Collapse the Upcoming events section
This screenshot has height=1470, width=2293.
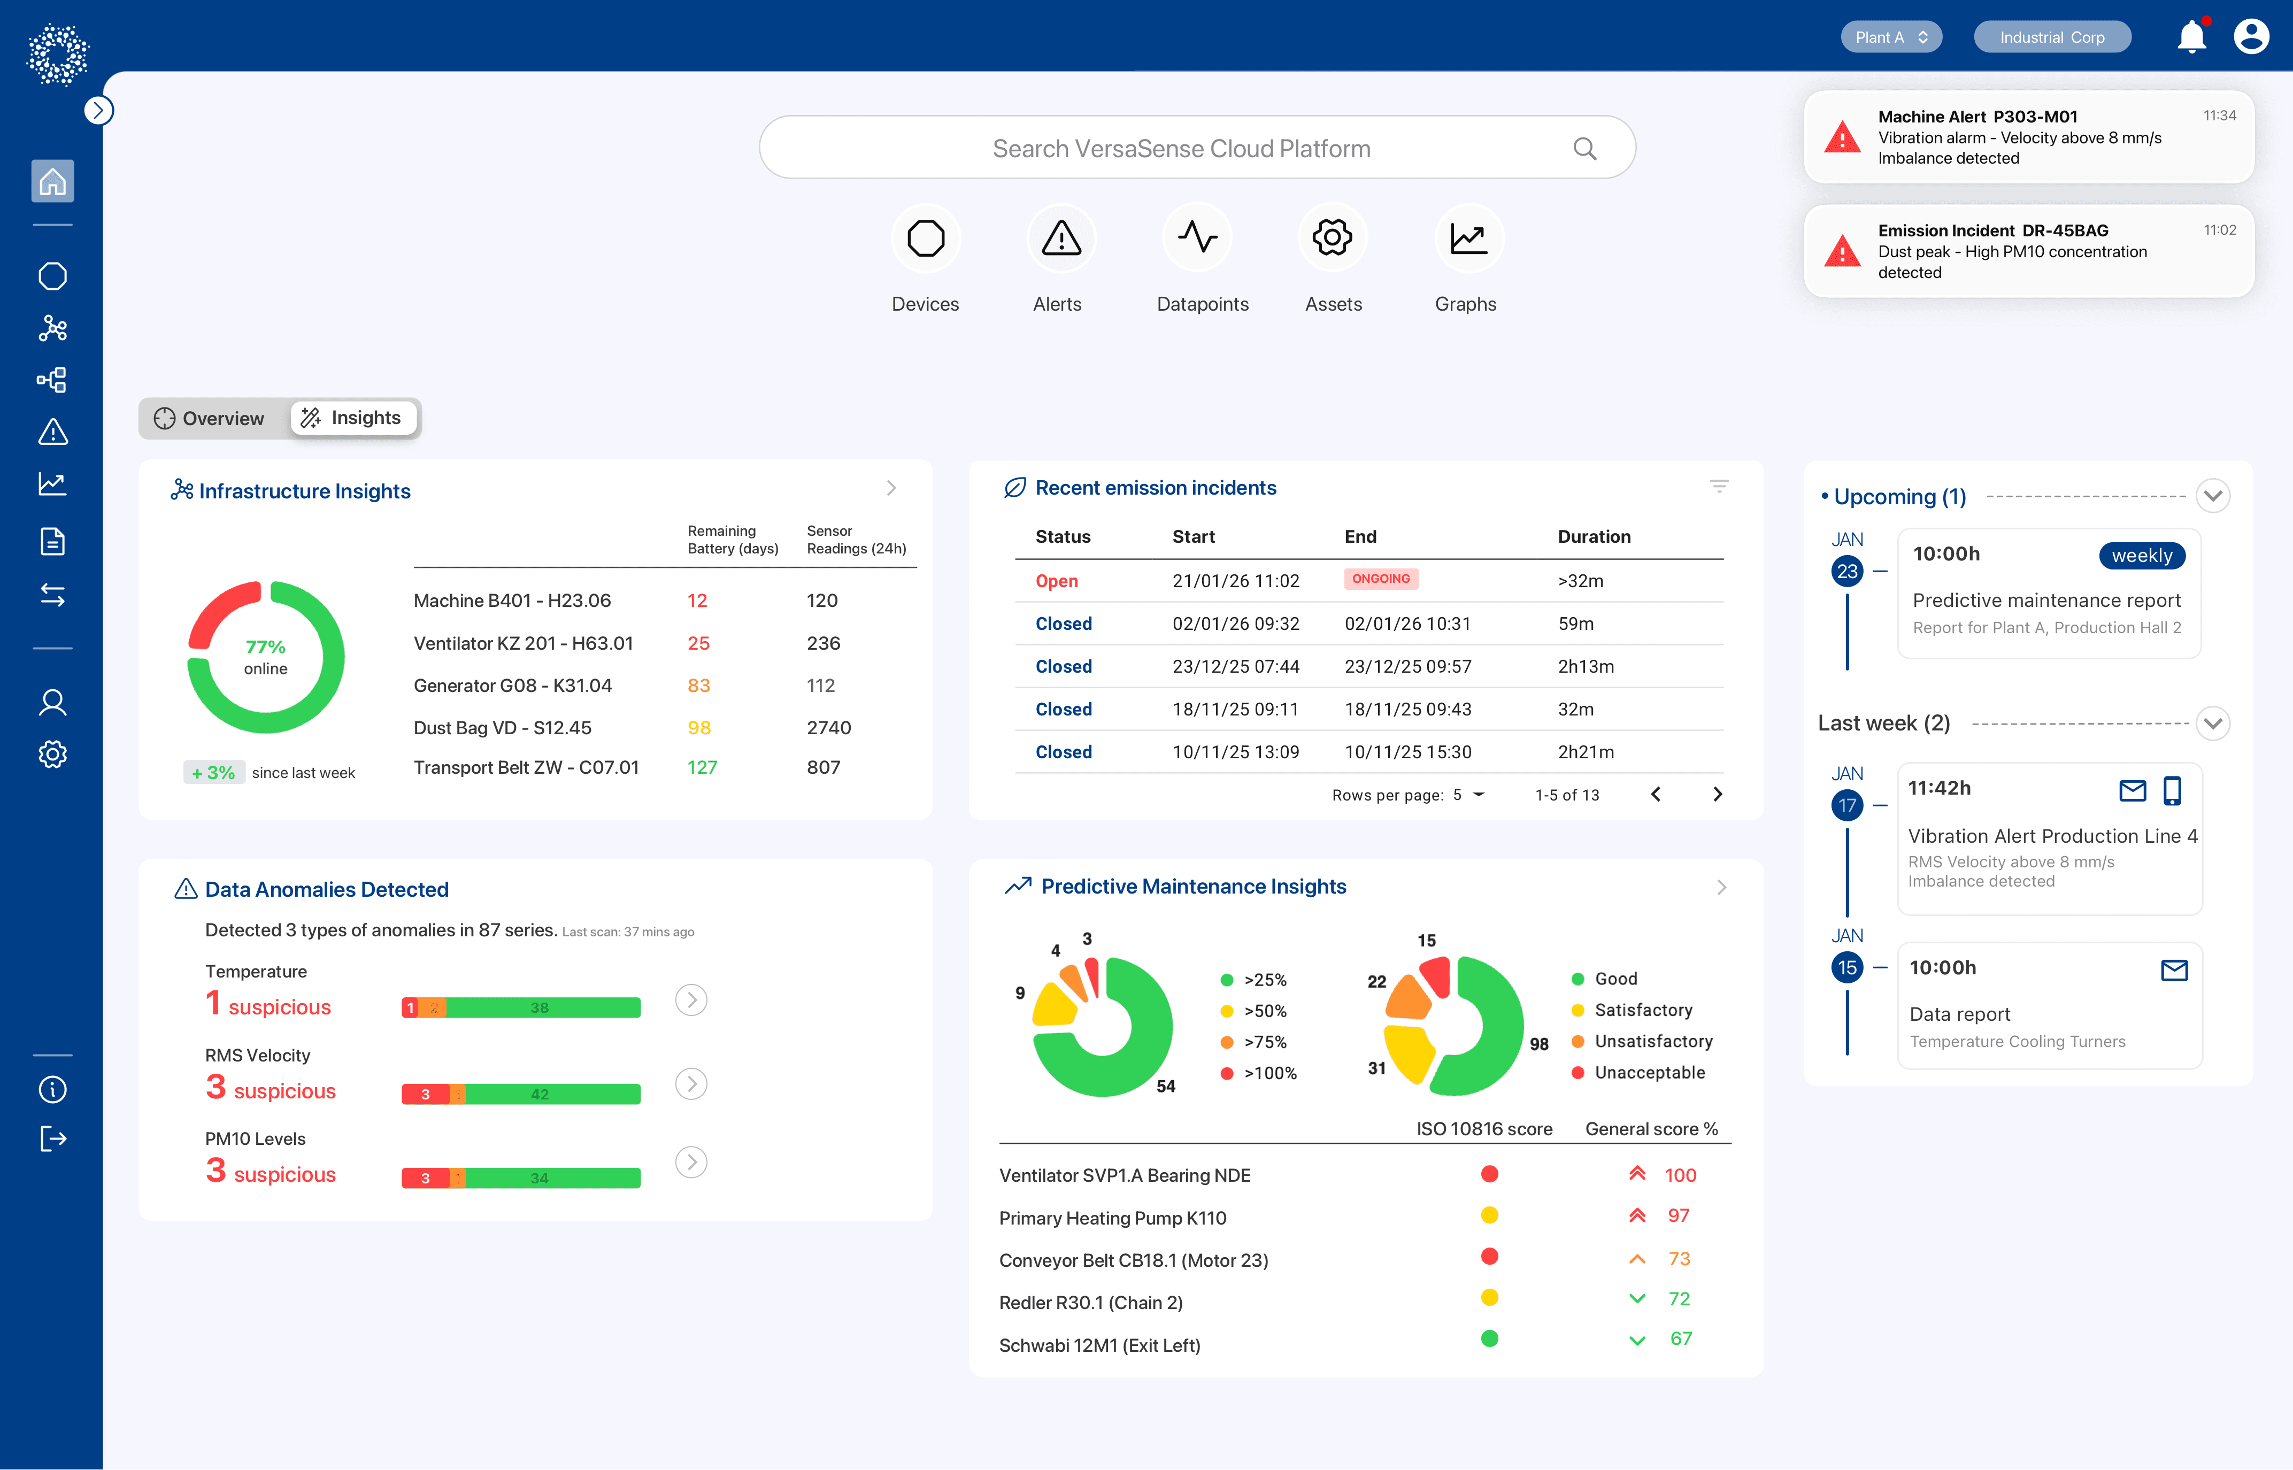2212,496
